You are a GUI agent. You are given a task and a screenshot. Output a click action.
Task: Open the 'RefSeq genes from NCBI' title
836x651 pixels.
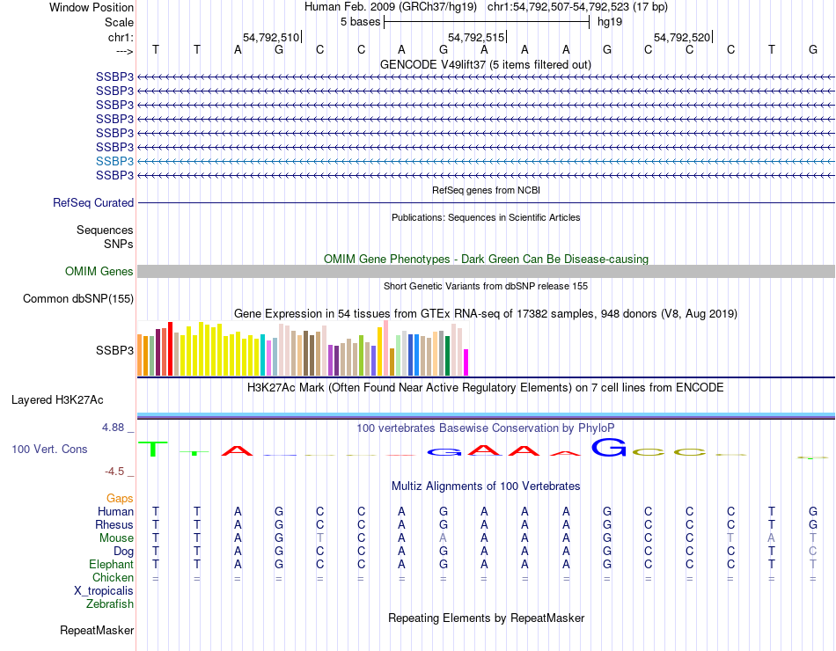point(486,190)
